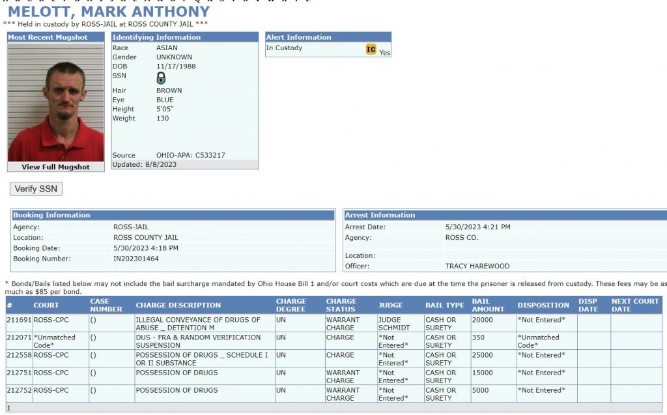Select the COURT column header
The width and height of the screenshot is (667, 415).
pyautogui.click(x=46, y=305)
